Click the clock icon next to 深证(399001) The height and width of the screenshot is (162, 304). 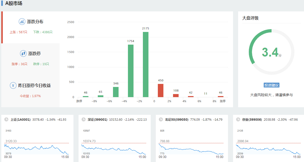coord(84,119)
